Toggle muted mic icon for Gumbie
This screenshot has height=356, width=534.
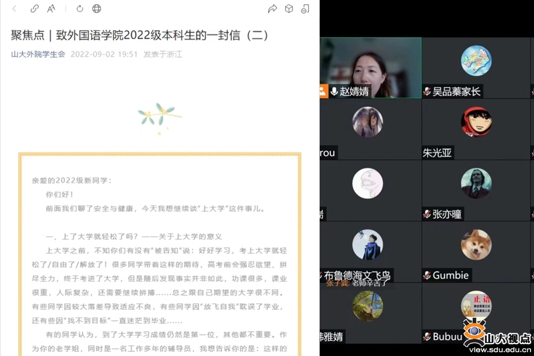[427, 275]
